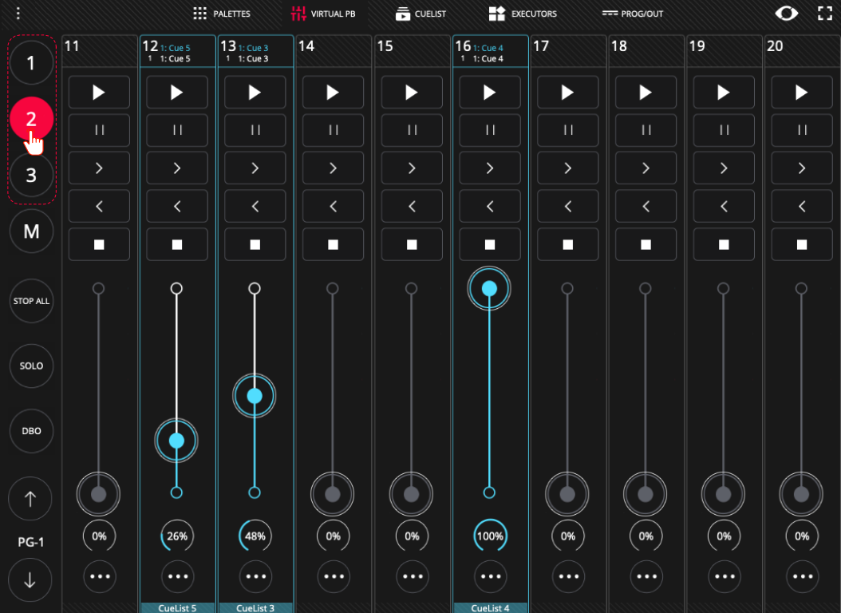Stop playback 16 with the square icon

click(490, 244)
